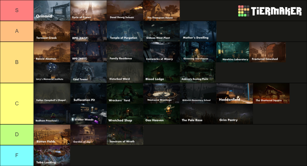Click Gideon Meat Plant in A tier
The width and height of the screenshot is (307, 166).
coord(161,31)
